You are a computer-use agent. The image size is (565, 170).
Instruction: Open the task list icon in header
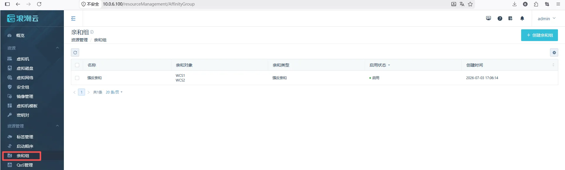[511, 18]
